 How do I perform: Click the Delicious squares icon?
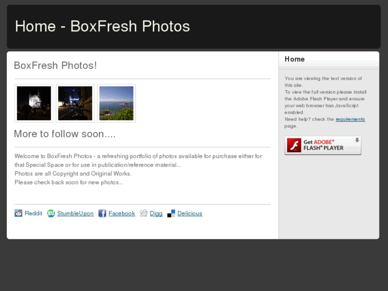tap(171, 214)
